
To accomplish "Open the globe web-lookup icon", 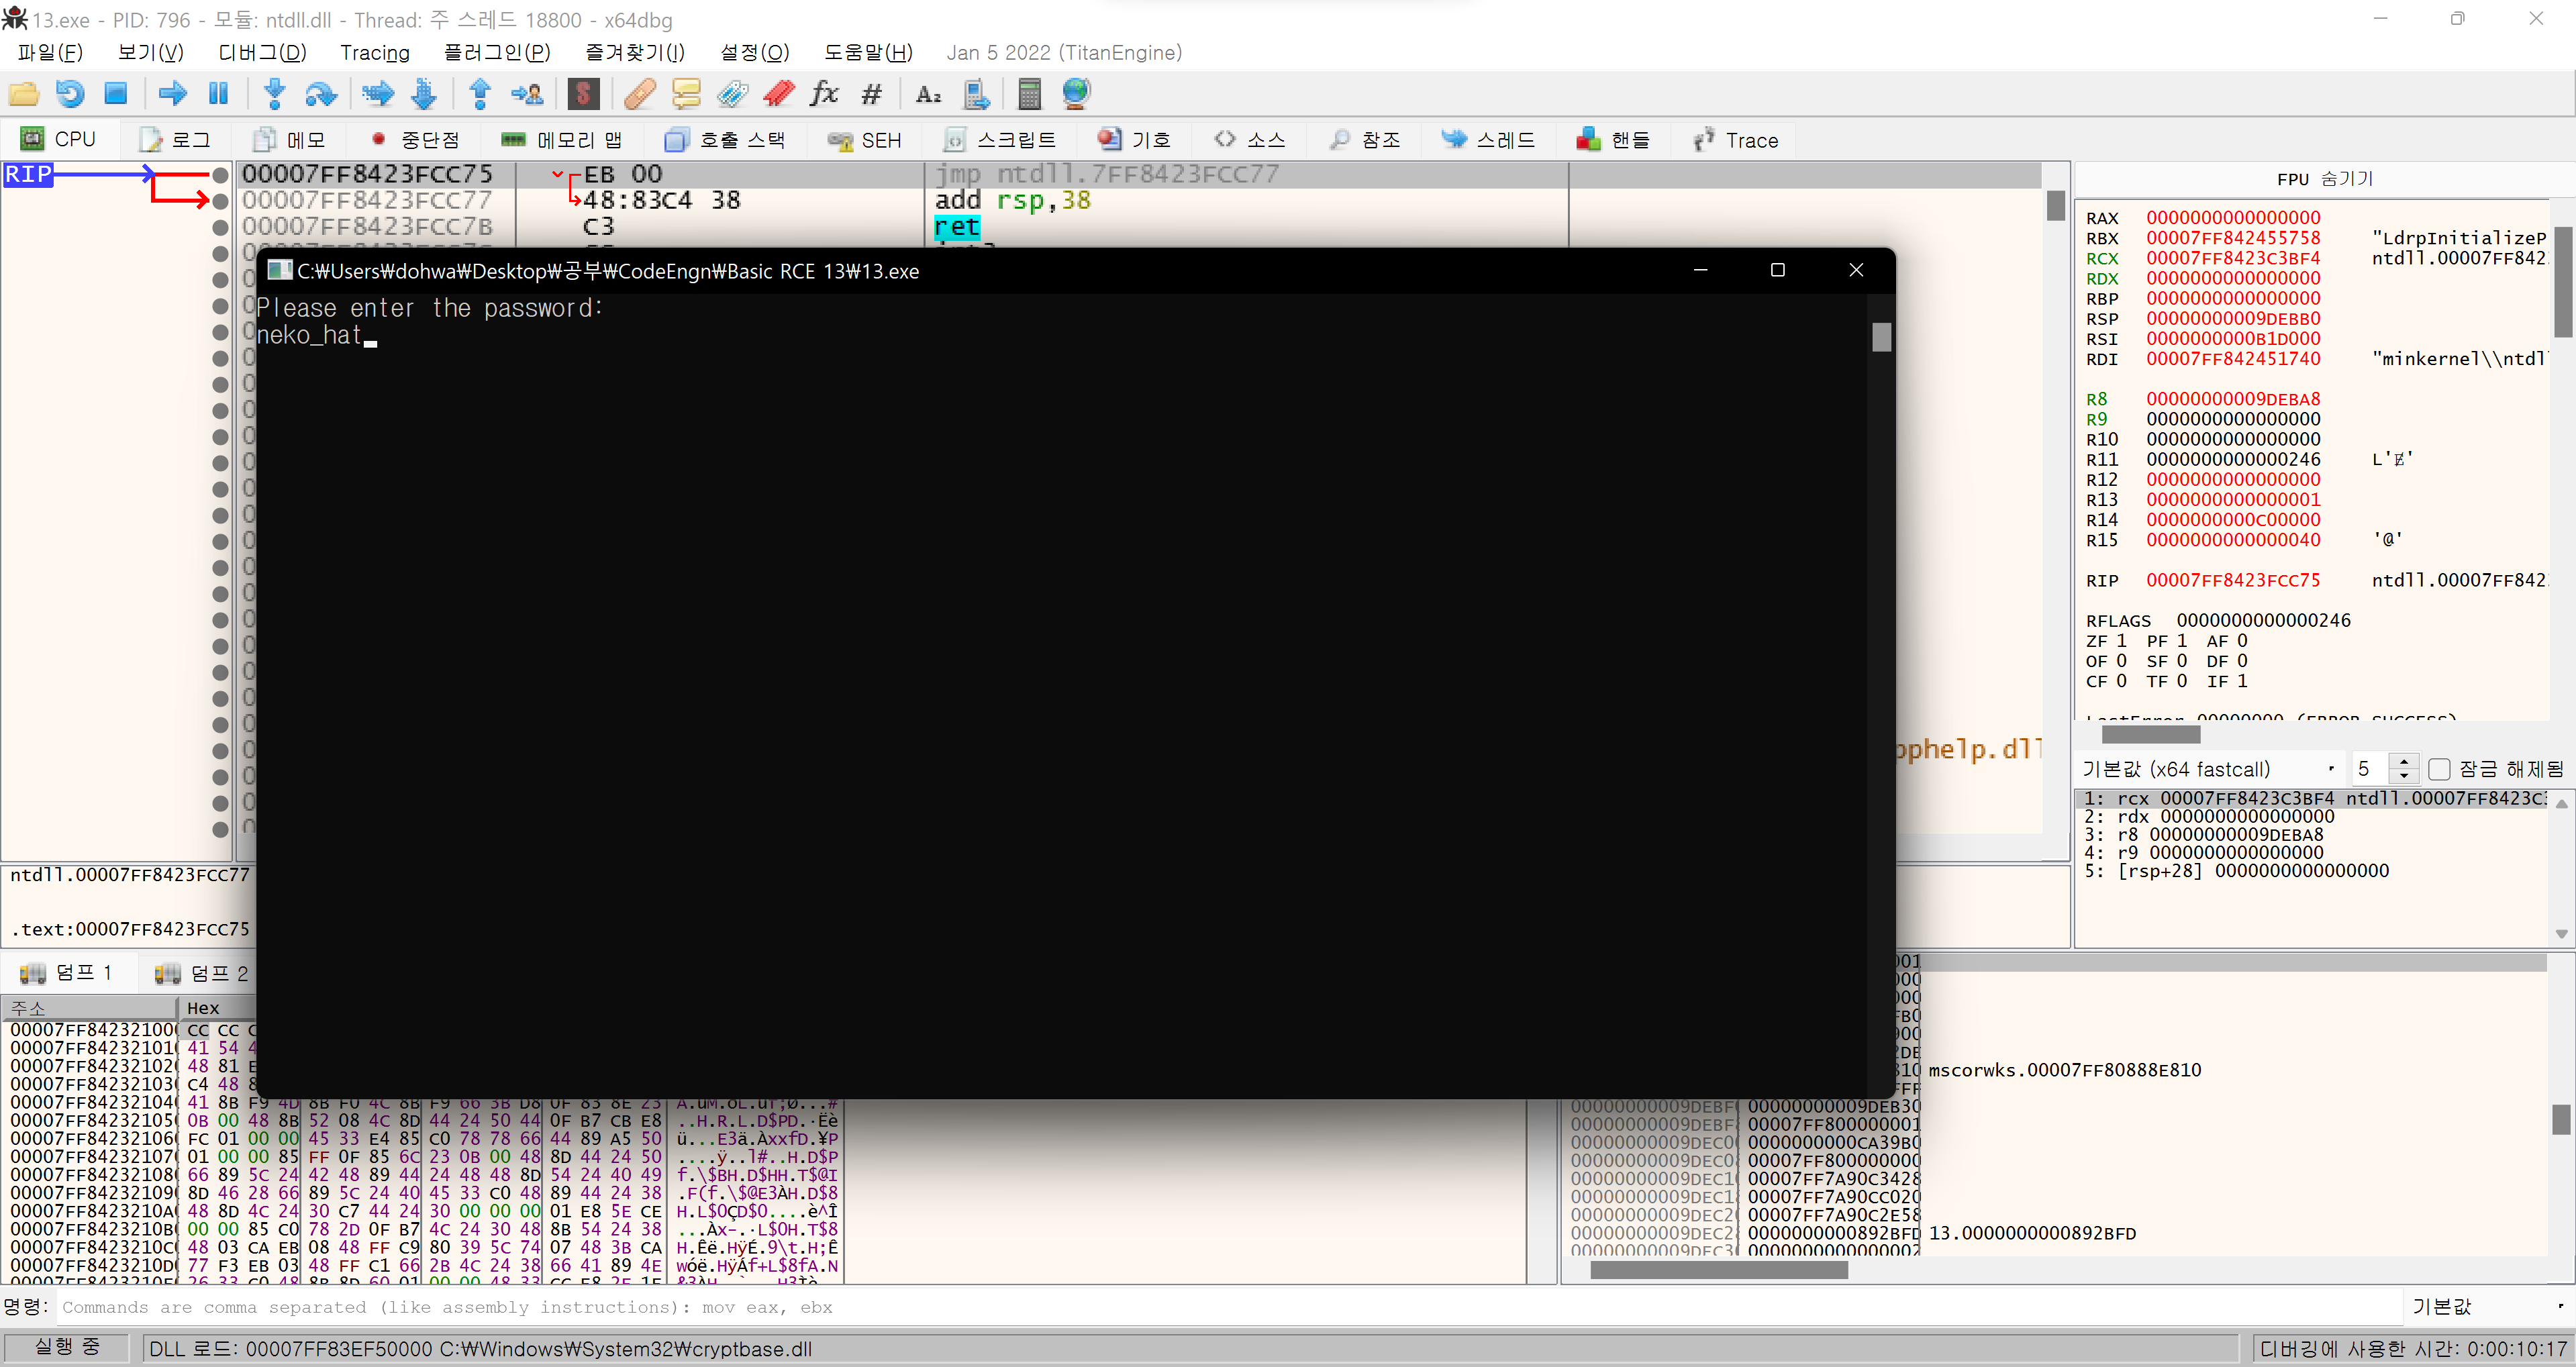I will coord(1076,94).
